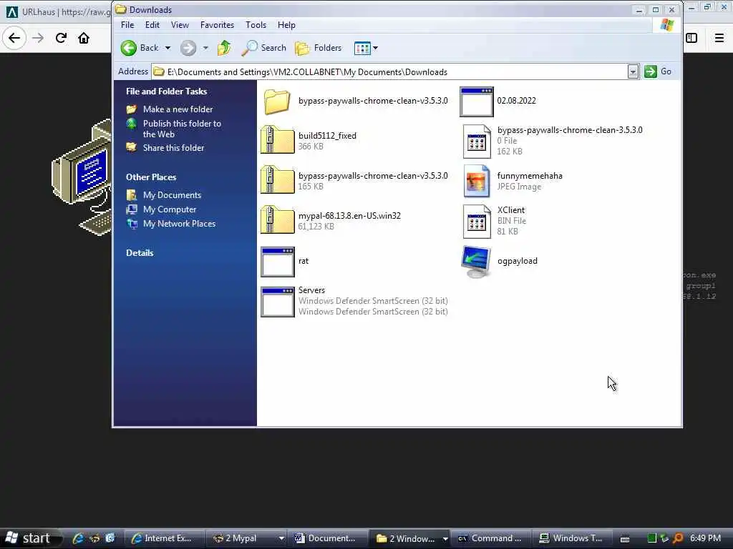
Task: Select the file name text XClient
Action: (511, 210)
